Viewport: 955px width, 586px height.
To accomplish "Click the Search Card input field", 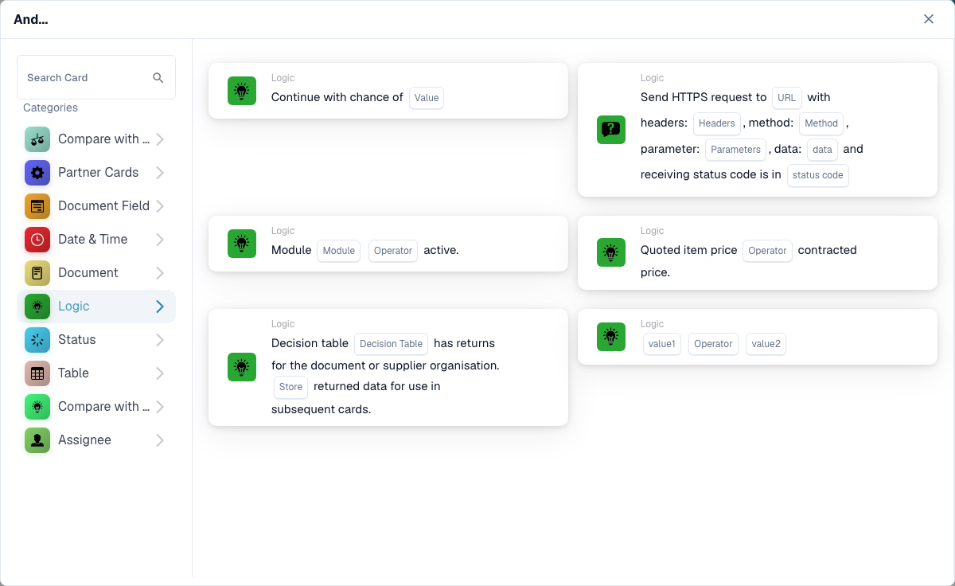I will (x=96, y=77).
